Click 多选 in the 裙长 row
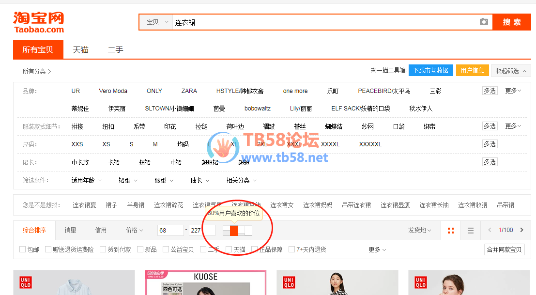Image resolution: width=536 pixels, height=295 pixels. (x=490, y=162)
